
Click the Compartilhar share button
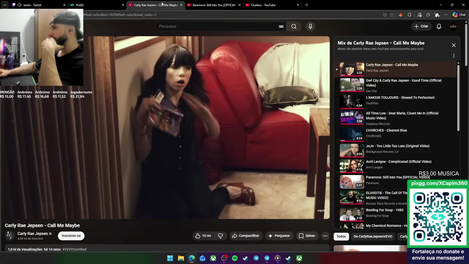pyautogui.click(x=245, y=236)
